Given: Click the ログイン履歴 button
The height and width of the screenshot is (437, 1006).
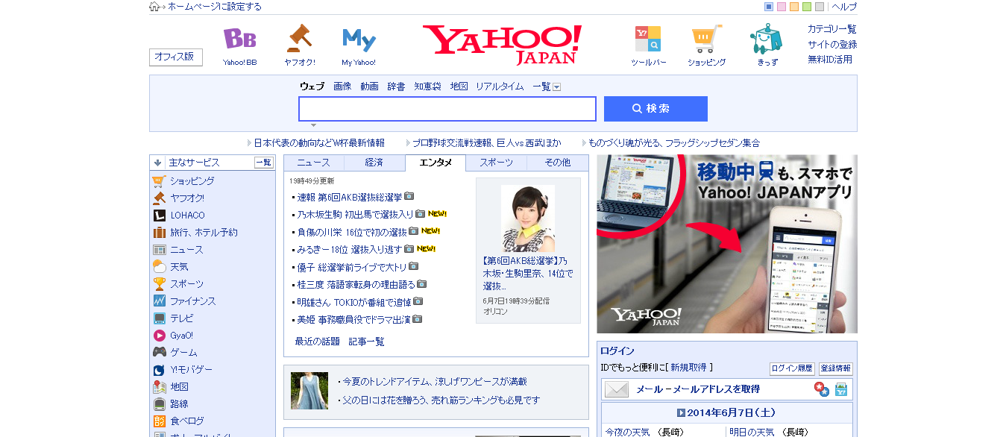Looking at the screenshot, I should [791, 368].
